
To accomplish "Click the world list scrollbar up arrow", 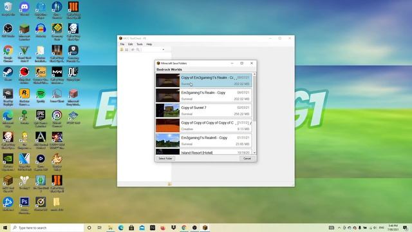I will coord(254,75).
